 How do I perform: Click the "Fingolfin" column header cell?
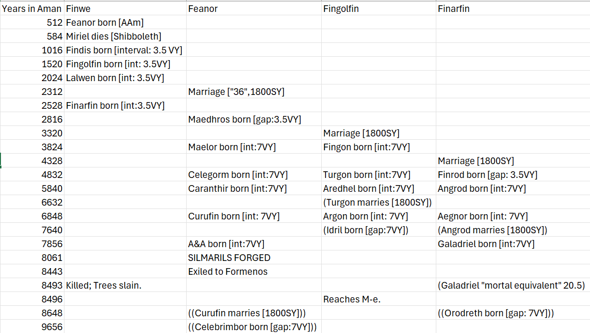click(x=379, y=9)
